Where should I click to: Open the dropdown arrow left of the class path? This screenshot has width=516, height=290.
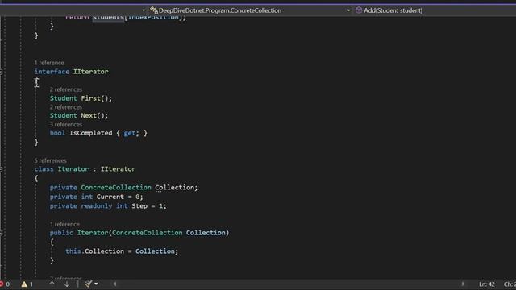coord(144,10)
